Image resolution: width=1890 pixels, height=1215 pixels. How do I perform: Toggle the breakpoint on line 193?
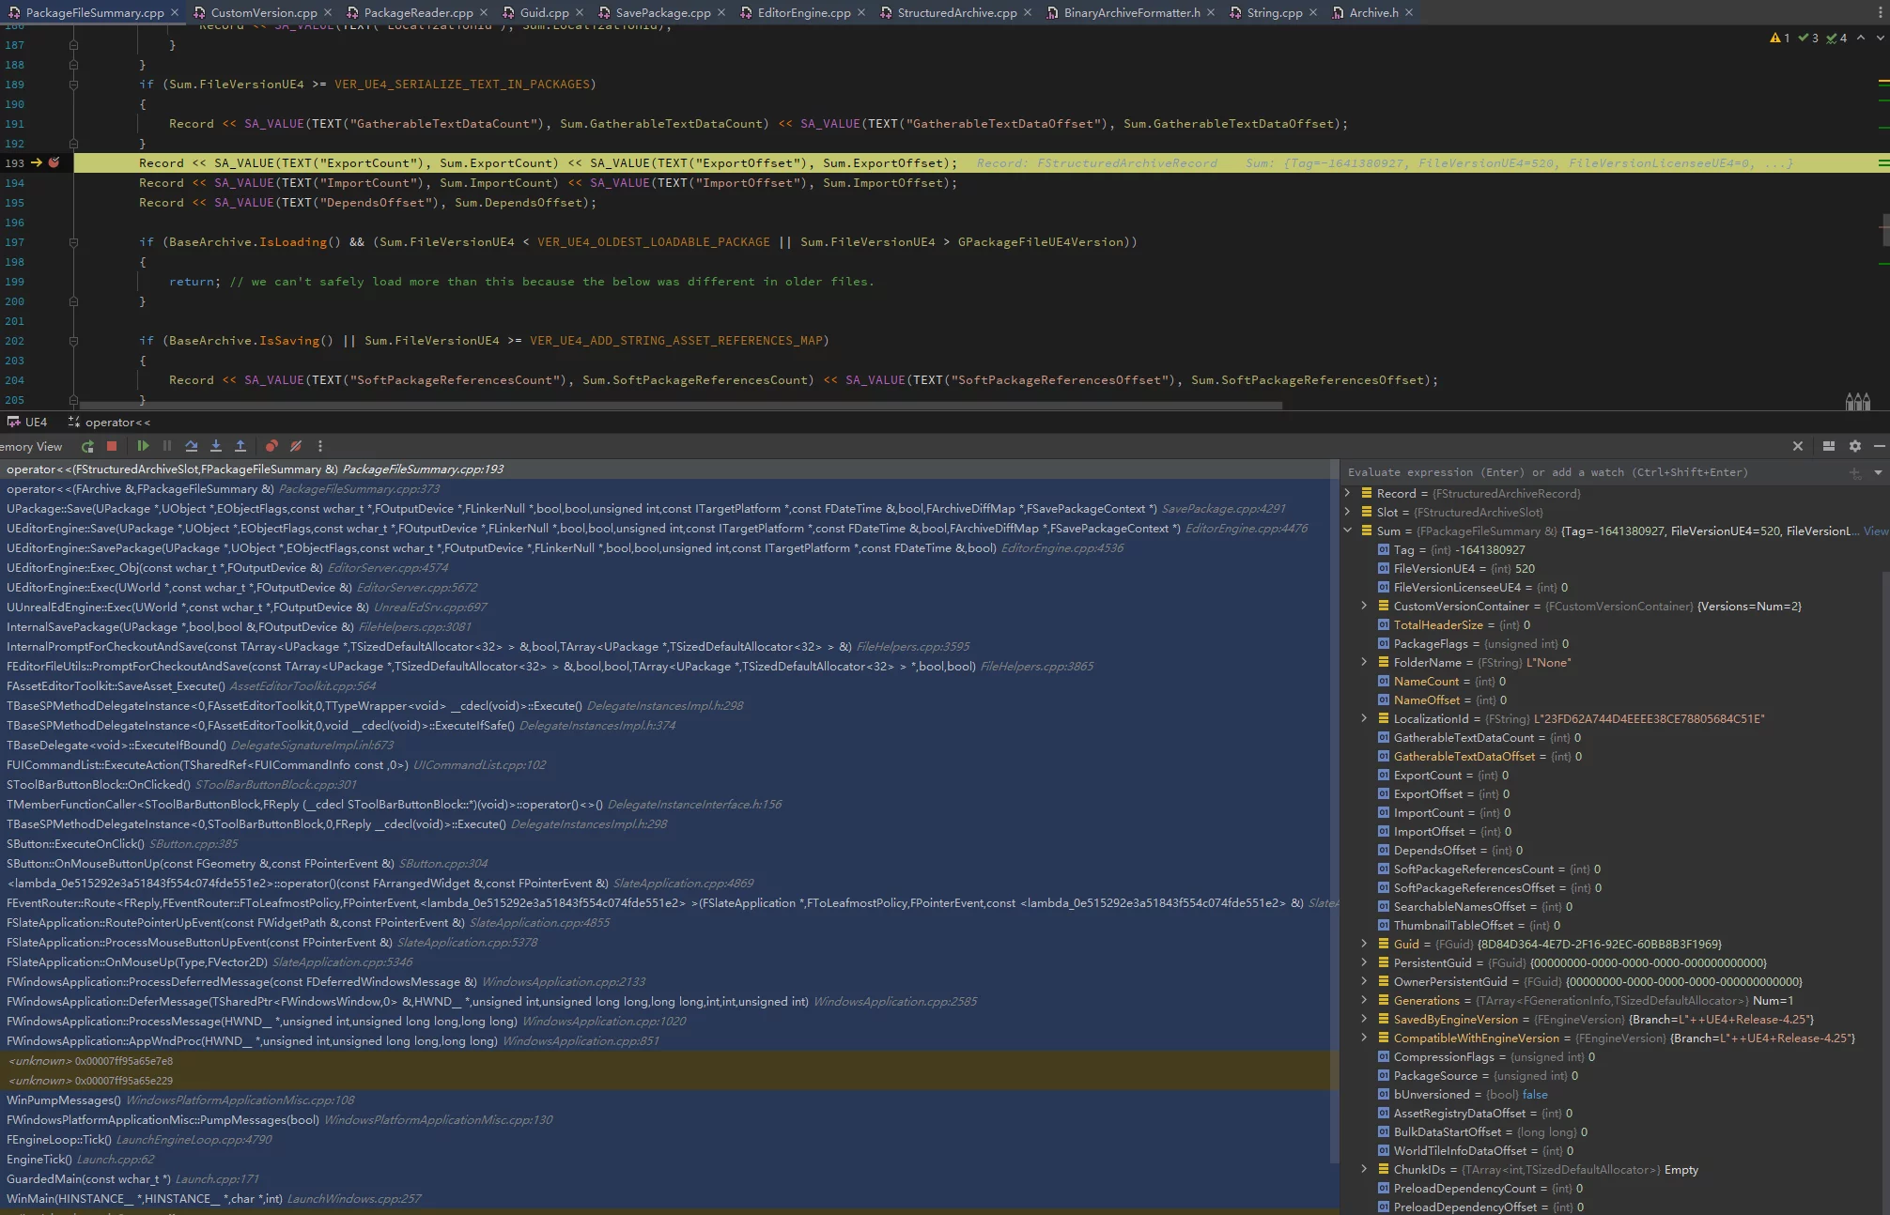click(x=54, y=162)
